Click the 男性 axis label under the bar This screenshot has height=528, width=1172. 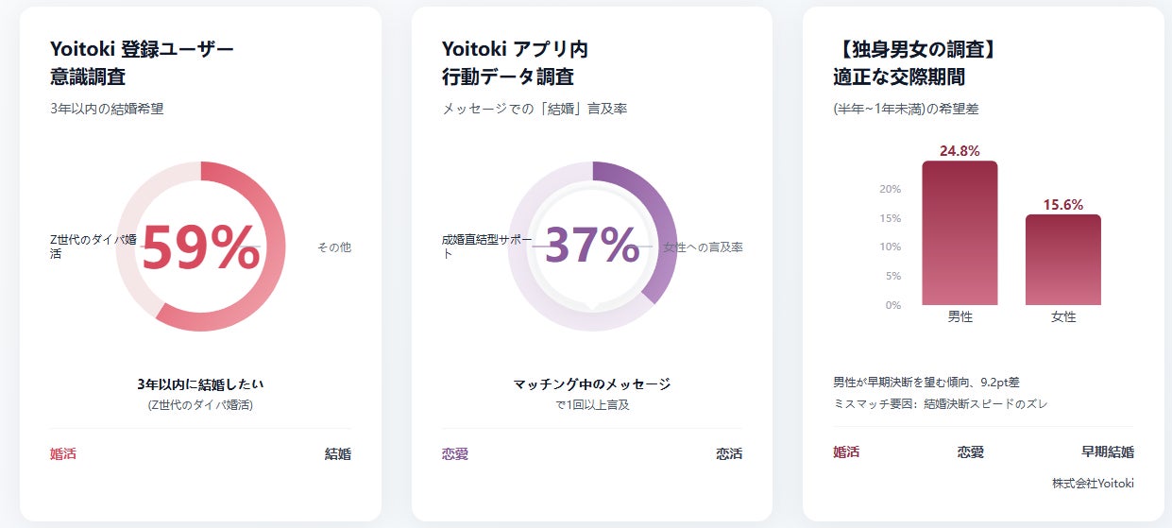pyautogui.click(x=960, y=317)
